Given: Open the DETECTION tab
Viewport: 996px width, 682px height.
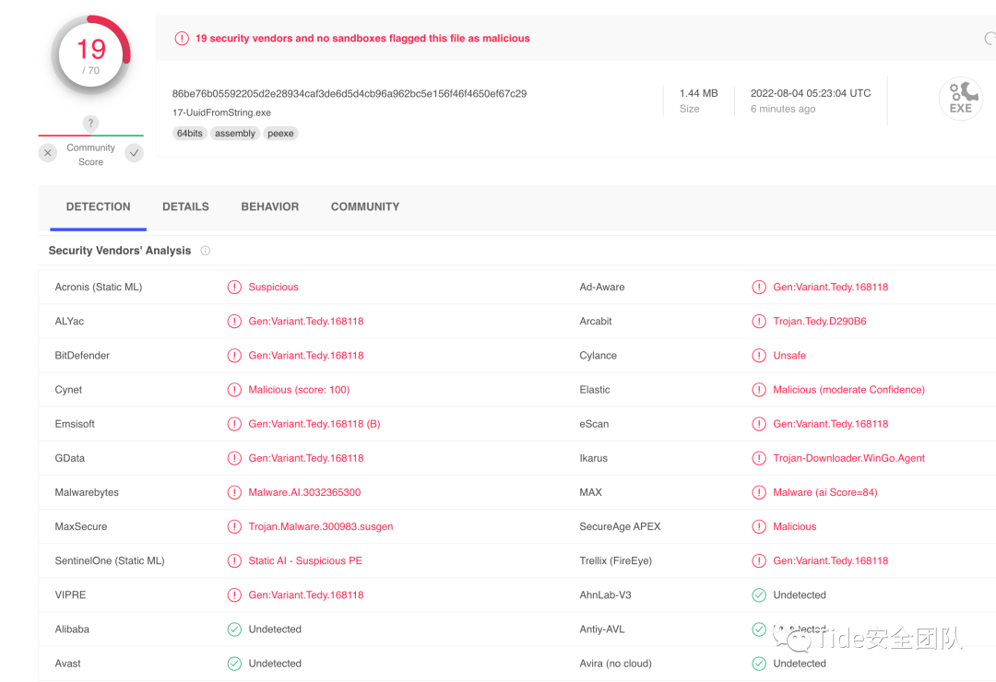Looking at the screenshot, I should [98, 207].
